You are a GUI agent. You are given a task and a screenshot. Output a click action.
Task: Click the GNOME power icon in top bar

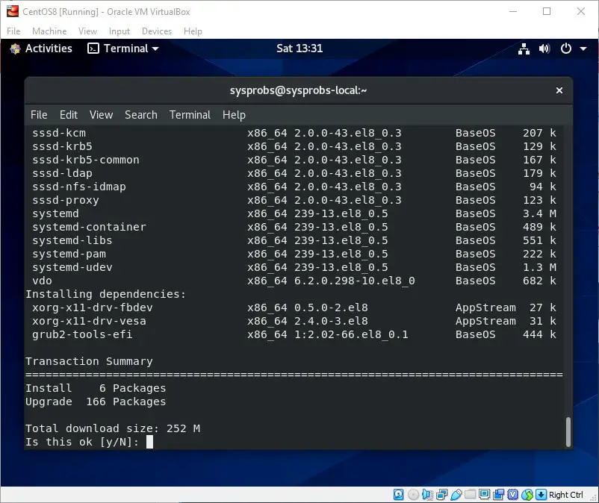[566, 49]
